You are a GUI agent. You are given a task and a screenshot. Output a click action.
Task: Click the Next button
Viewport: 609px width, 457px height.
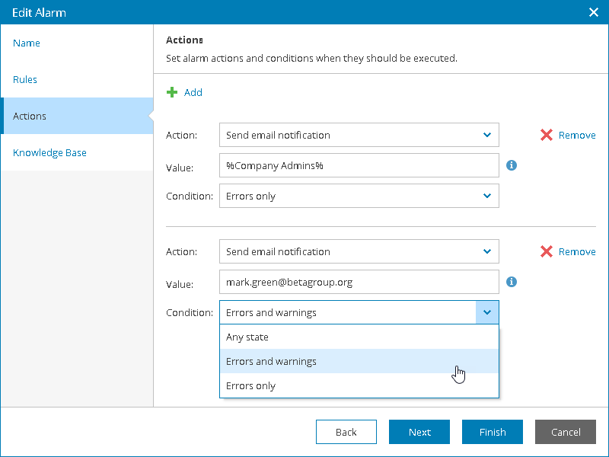pyautogui.click(x=419, y=432)
